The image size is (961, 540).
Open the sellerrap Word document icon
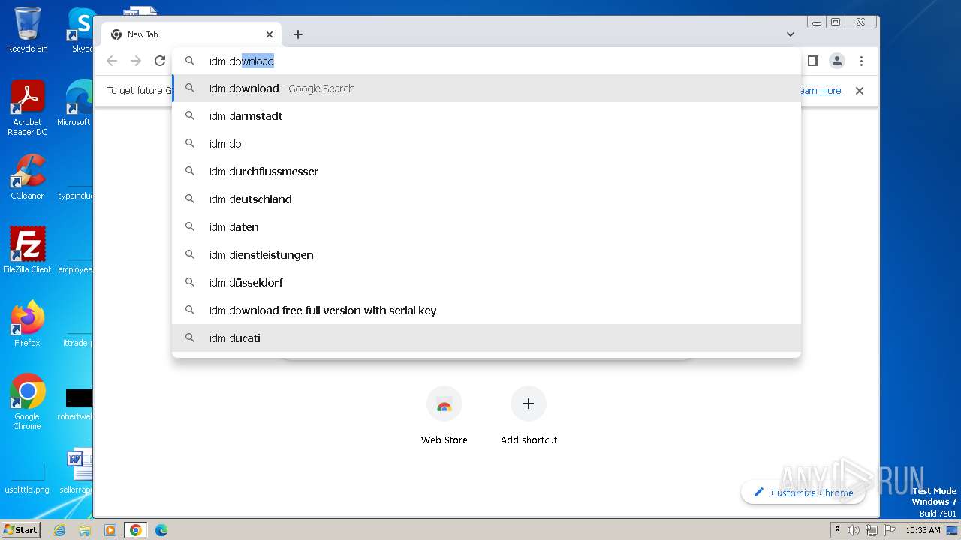pyautogui.click(x=77, y=472)
